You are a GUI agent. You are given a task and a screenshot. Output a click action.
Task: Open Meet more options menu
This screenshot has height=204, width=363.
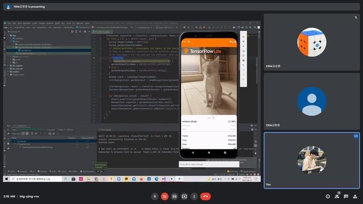point(194,197)
